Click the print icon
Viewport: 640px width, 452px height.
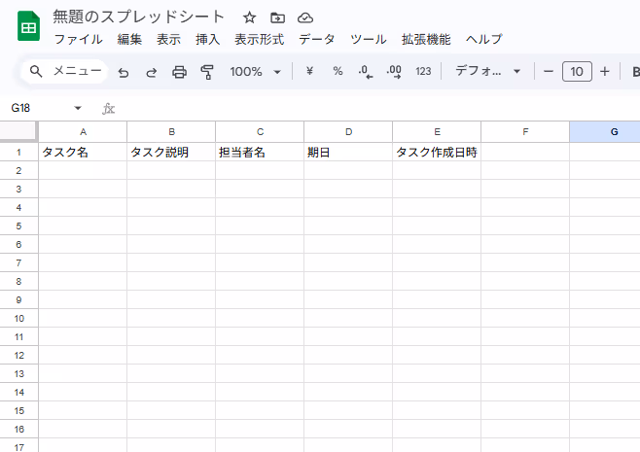[x=179, y=72]
